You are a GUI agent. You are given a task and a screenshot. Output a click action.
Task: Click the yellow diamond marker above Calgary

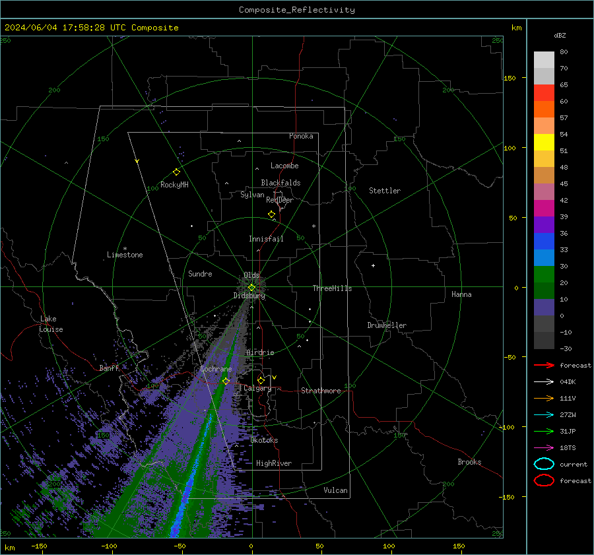(261, 380)
